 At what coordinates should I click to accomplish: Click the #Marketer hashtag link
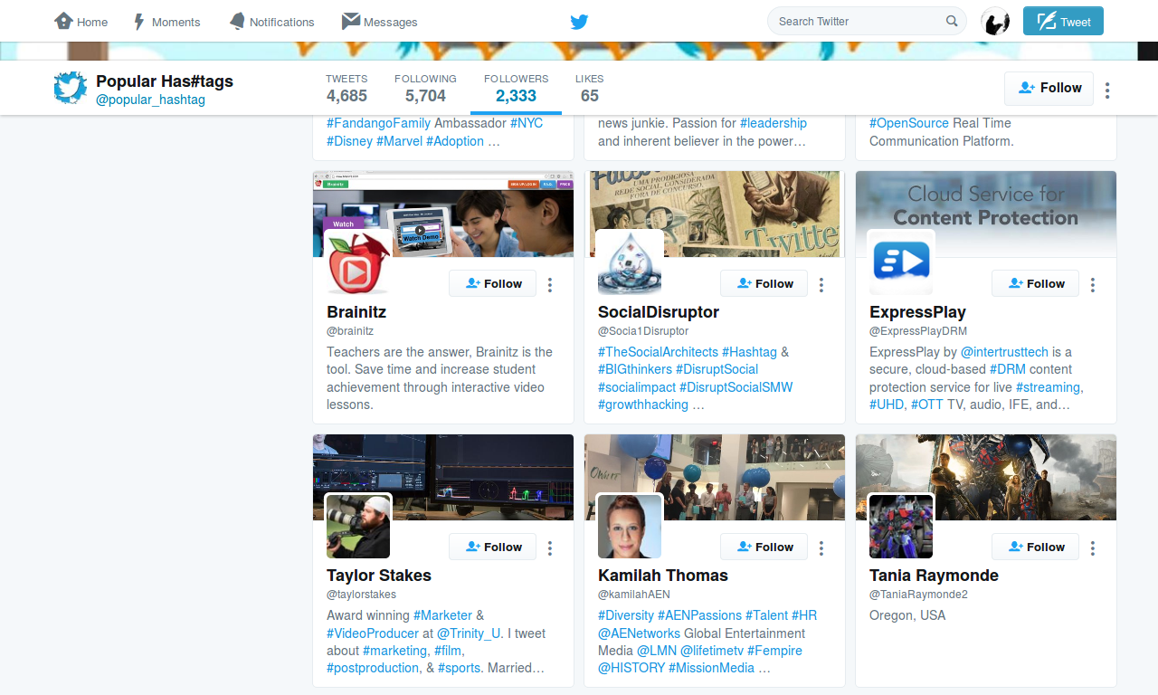[442, 615]
